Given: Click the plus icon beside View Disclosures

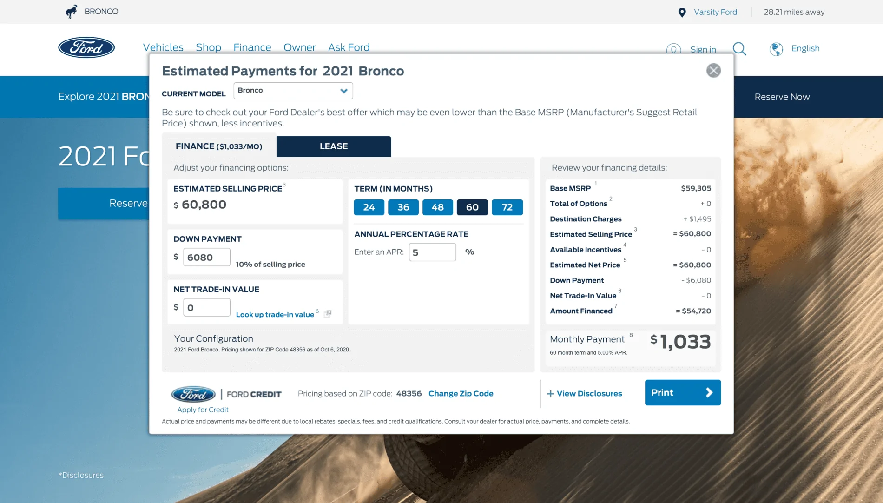Looking at the screenshot, I should tap(550, 394).
